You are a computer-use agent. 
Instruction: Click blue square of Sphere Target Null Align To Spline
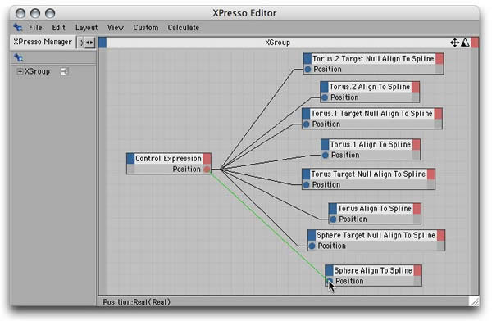pos(312,235)
